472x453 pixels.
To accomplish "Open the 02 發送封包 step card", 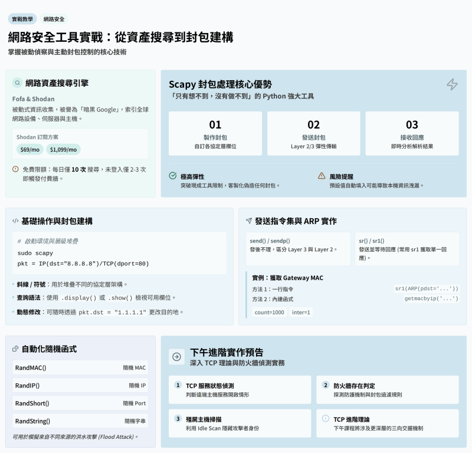I will [x=314, y=134].
